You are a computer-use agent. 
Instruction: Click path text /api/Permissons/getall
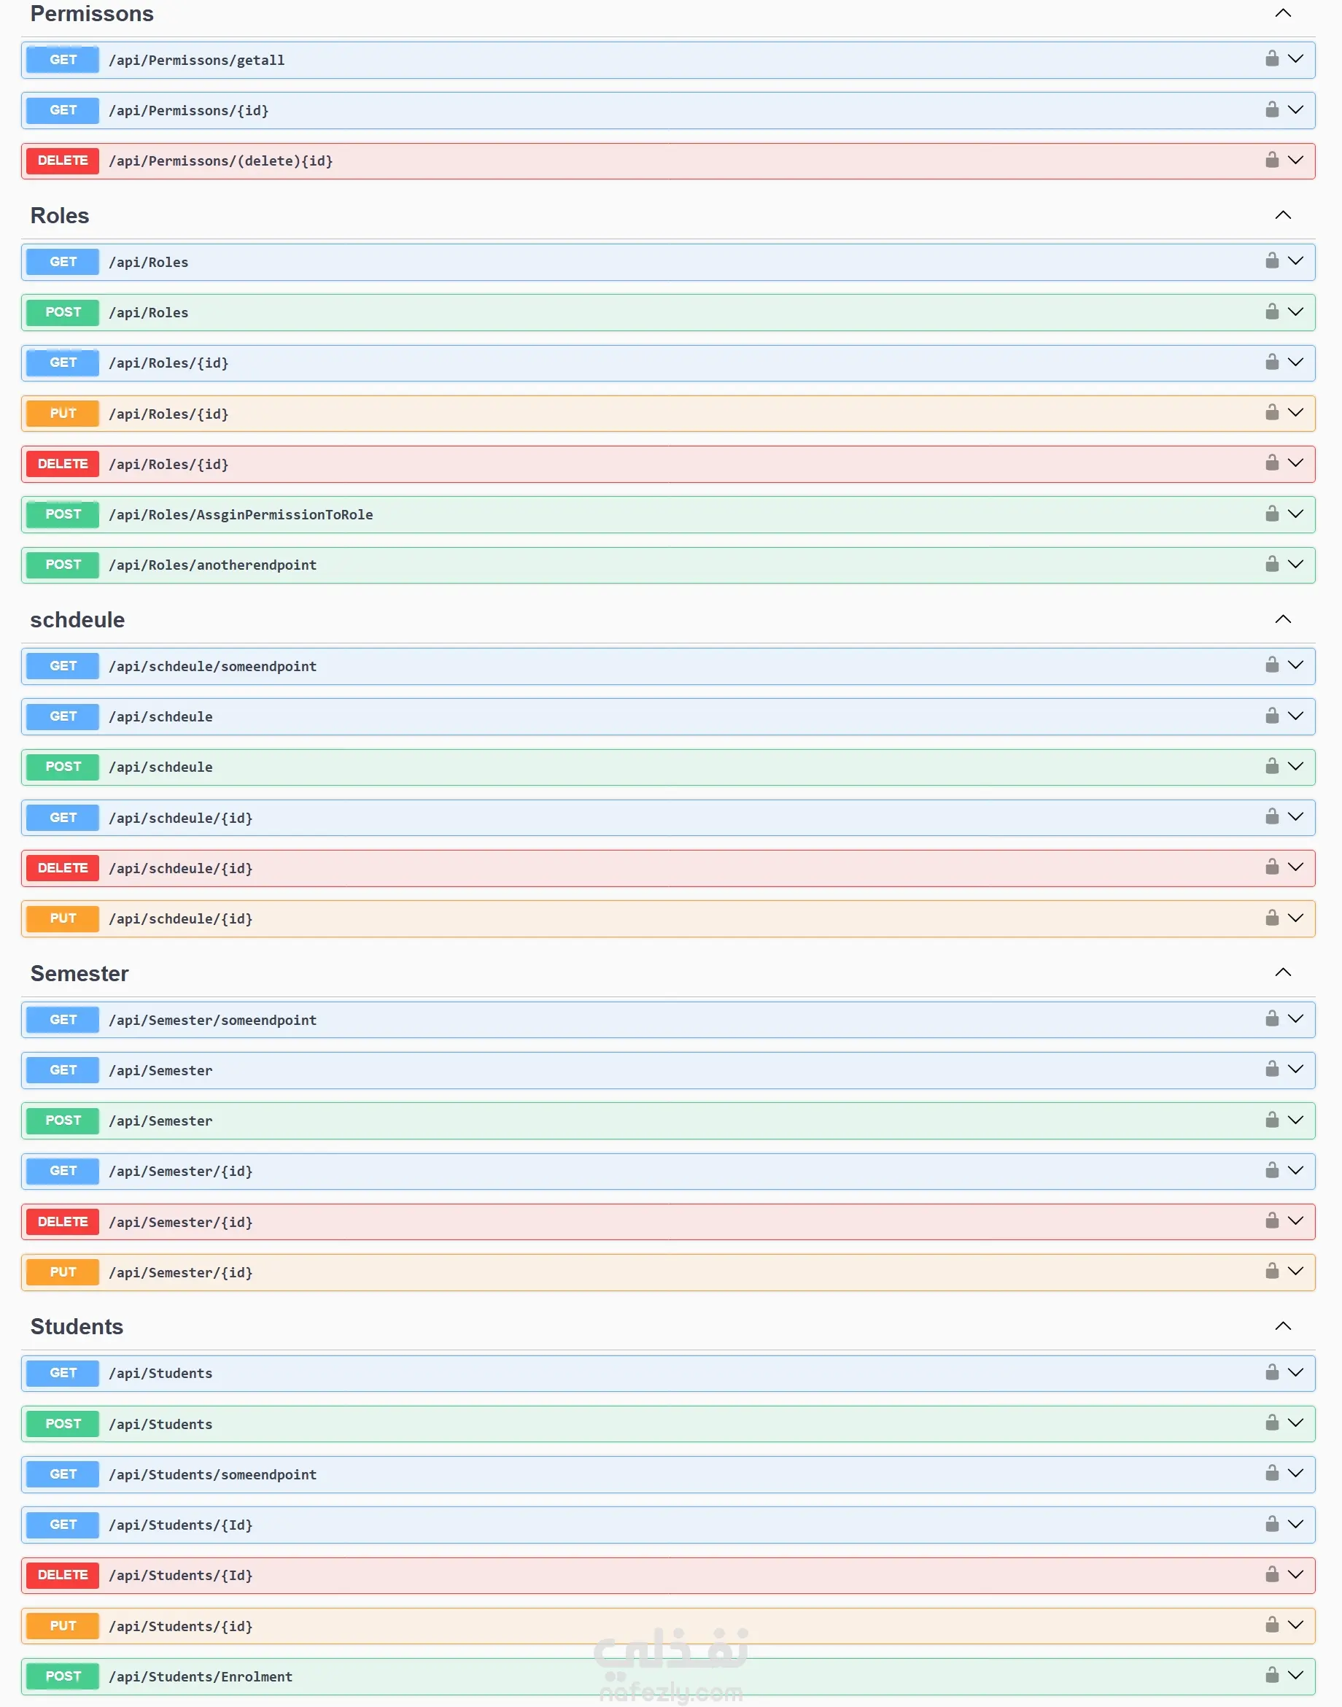pyautogui.click(x=196, y=61)
